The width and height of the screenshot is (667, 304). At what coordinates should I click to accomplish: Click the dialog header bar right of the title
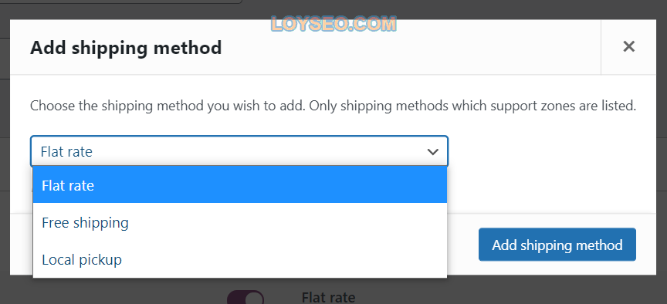[411, 47]
